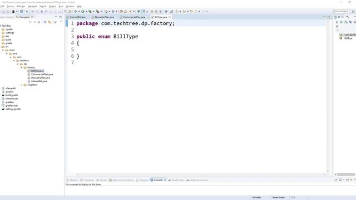The width and height of the screenshot is (356, 200).
Task: Expand the singleton folder in Navigator
Action: point(22,85)
